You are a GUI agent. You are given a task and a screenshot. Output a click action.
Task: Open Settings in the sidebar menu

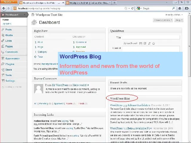[10, 81]
